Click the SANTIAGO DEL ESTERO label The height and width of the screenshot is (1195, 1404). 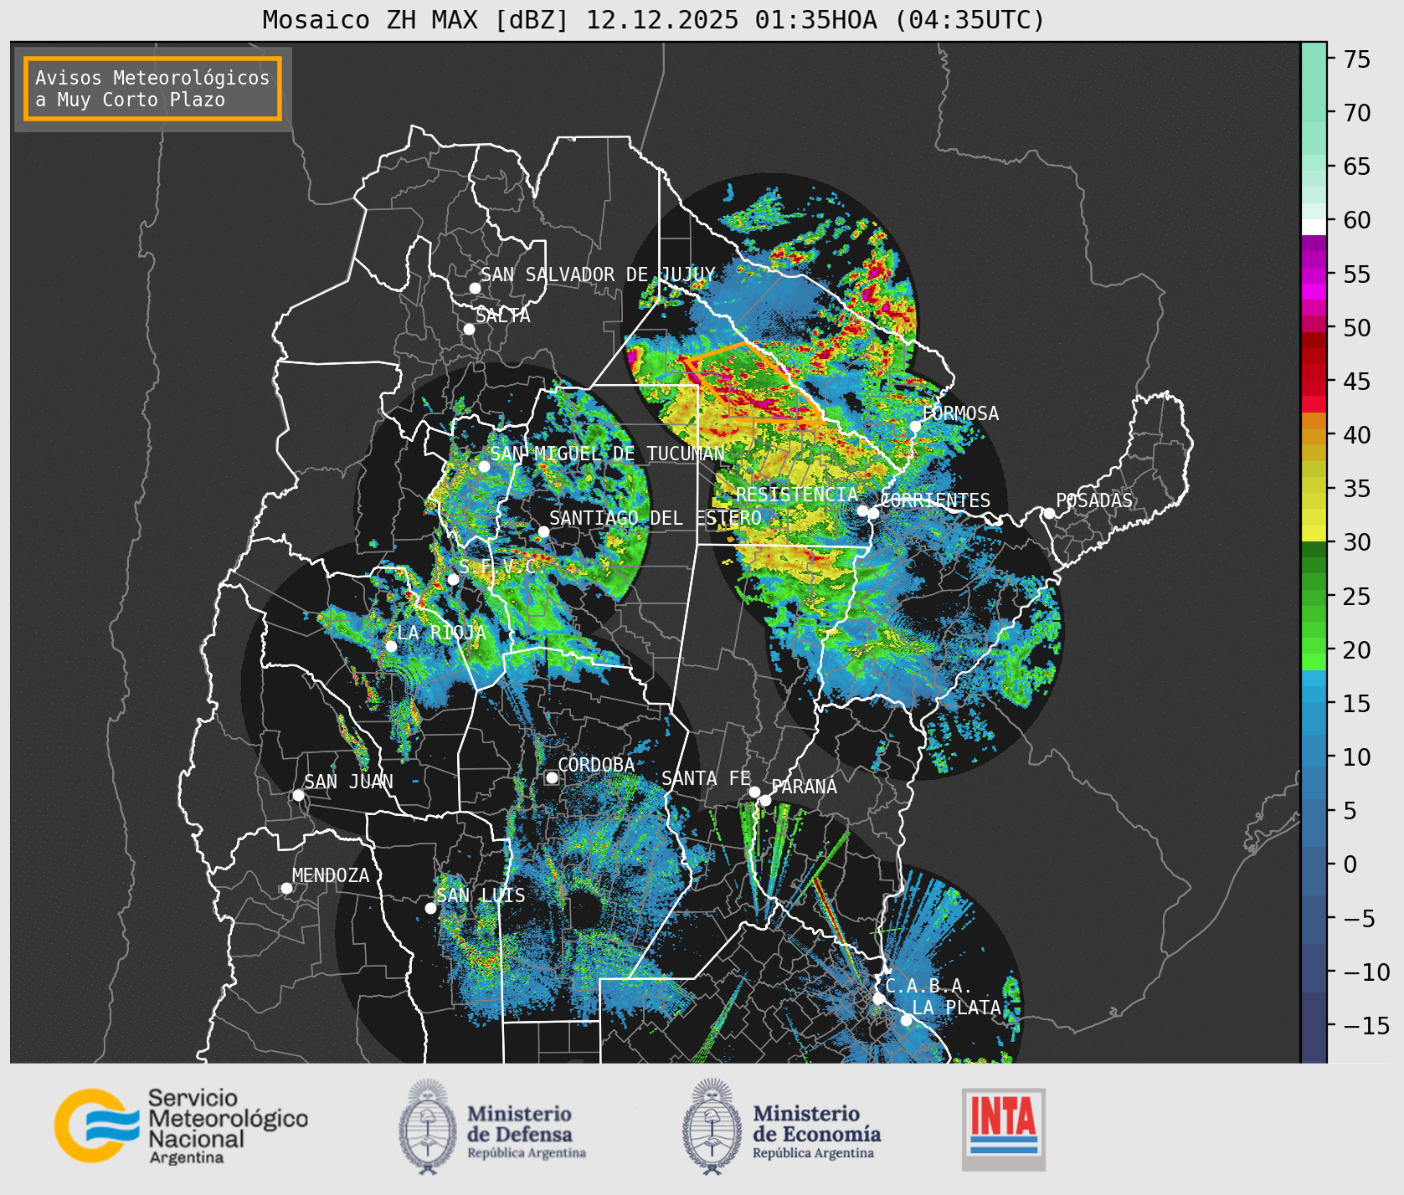coord(656,518)
